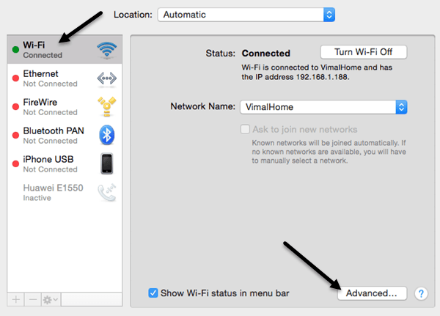Screen dimensions: 440x316
Task: Click the red status dot next to FireWire
Action: click(x=15, y=106)
